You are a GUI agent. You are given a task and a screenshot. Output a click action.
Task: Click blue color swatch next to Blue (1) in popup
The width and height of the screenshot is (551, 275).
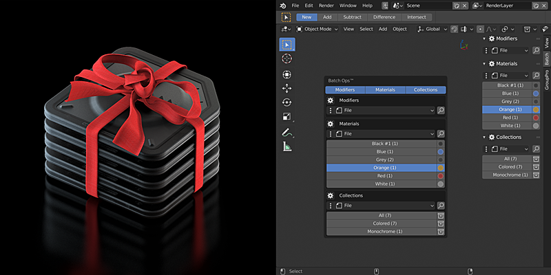click(x=440, y=152)
